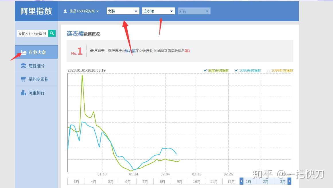
Task: Click the 02.15 axis date label
Action: 197,174
